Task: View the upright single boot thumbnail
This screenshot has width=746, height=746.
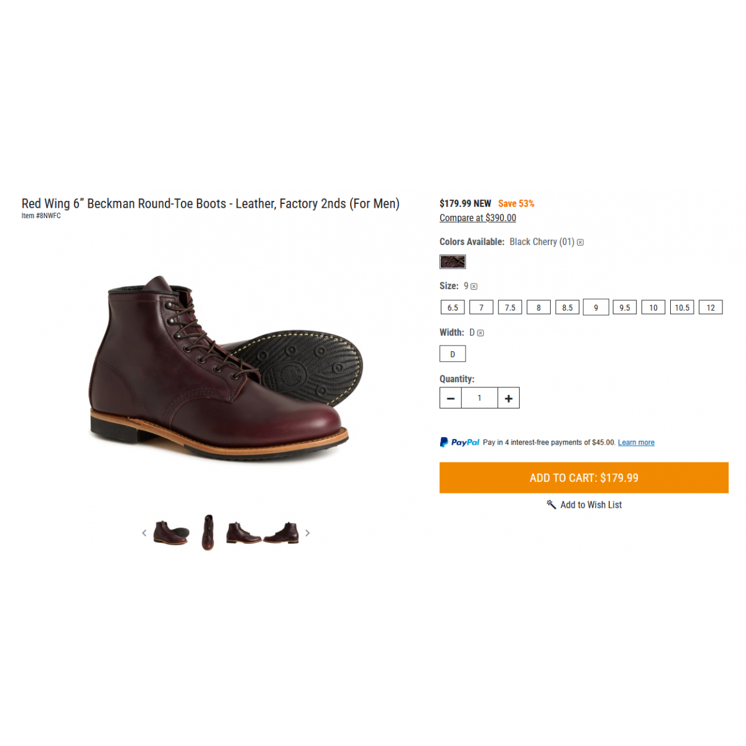Action: (x=208, y=532)
